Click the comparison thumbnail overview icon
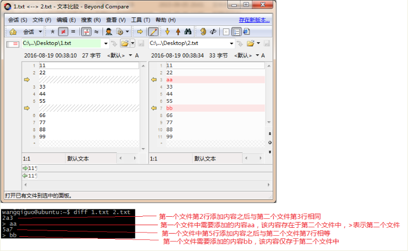This screenshot has width=408, height=251. click(x=13, y=44)
